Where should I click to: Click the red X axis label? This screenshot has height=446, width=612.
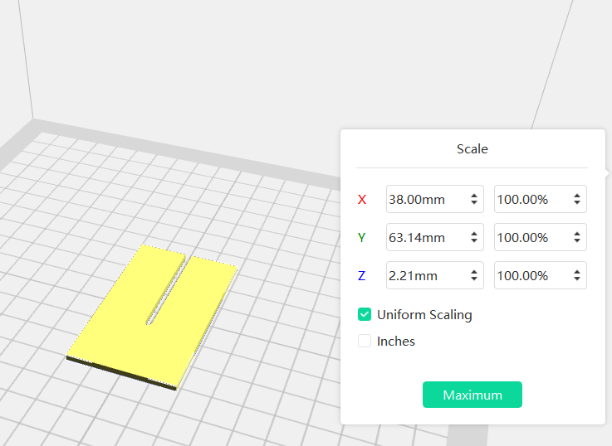362,200
